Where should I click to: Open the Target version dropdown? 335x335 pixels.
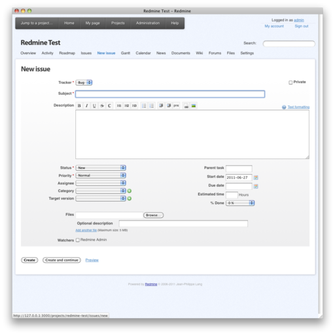(x=101, y=198)
